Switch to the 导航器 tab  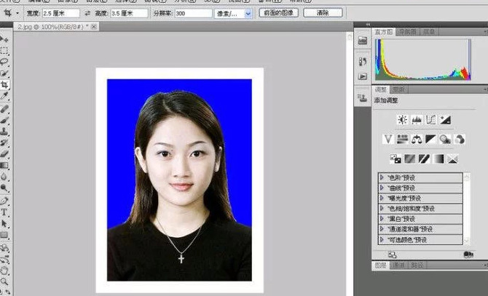pos(407,32)
